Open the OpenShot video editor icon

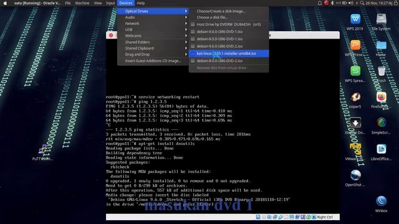pos(355,175)
